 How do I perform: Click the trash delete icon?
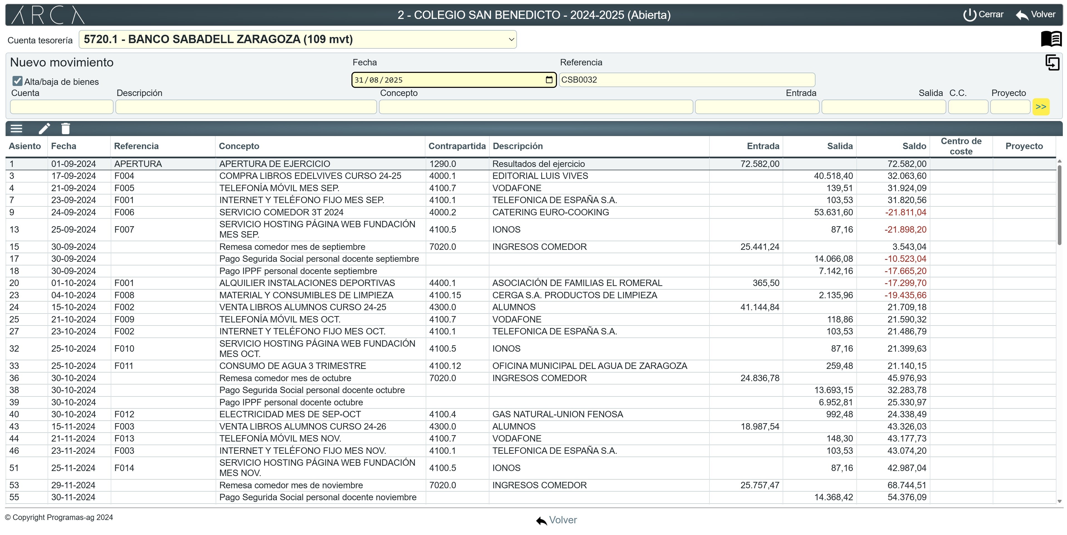click(x=65, y=128)
